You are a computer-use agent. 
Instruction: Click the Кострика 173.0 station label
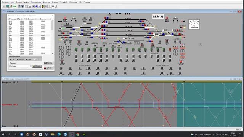[10, 82]
